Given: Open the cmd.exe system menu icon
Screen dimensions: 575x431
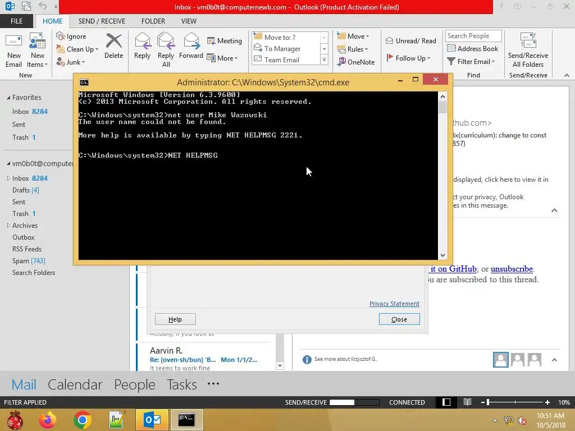Looking at the screenshot, I should tap(84, 82).
